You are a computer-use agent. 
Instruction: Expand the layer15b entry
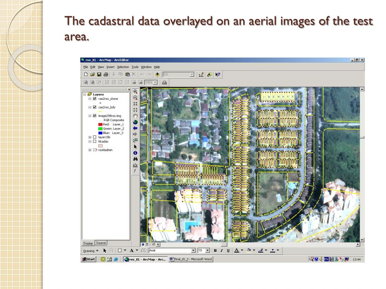coord(90,137)
